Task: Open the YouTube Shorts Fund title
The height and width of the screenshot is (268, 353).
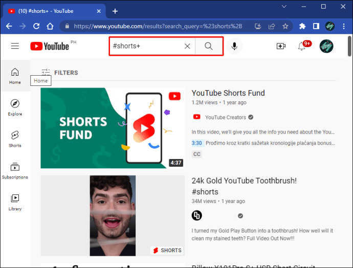Action: [x=228, y=93]
